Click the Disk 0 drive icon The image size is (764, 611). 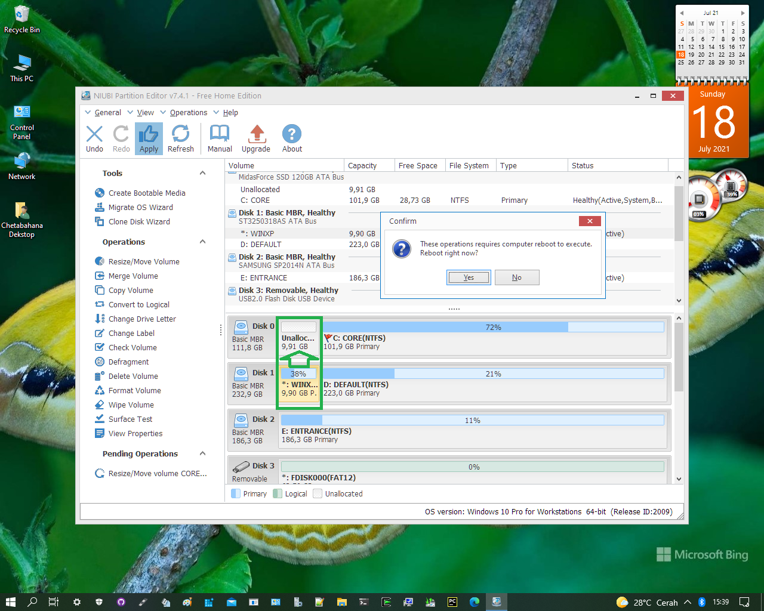[241, 326]
